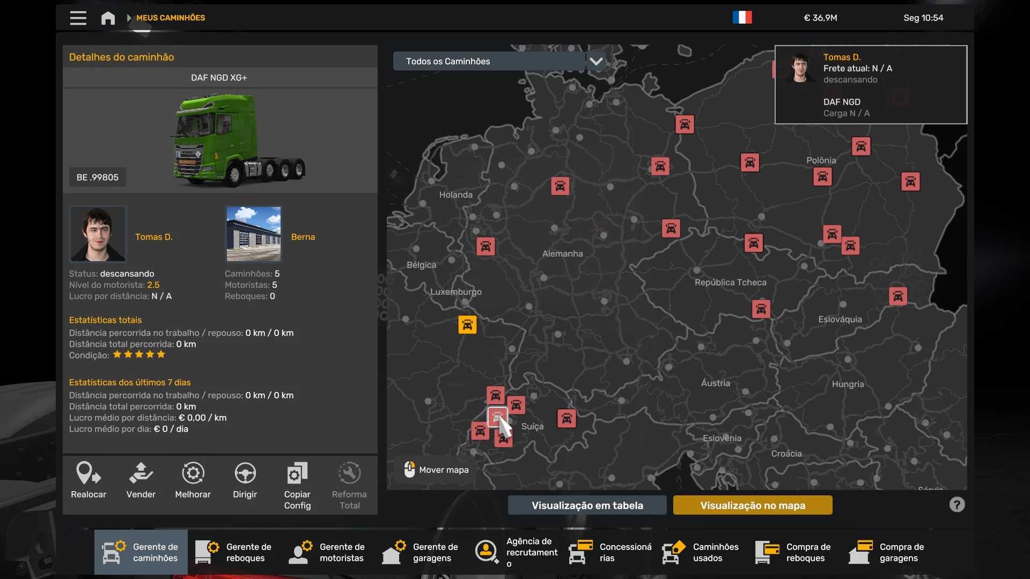Expand the Todos os Caminhões dropdown arrow
The width and height of the screenshot is (1030, 579).
tap(596, 61)
